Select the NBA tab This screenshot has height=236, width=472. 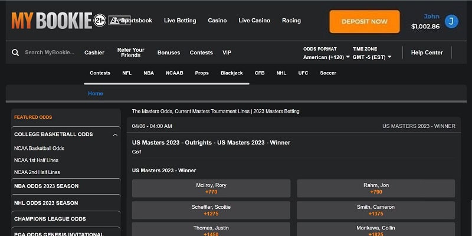pos(149,73)
